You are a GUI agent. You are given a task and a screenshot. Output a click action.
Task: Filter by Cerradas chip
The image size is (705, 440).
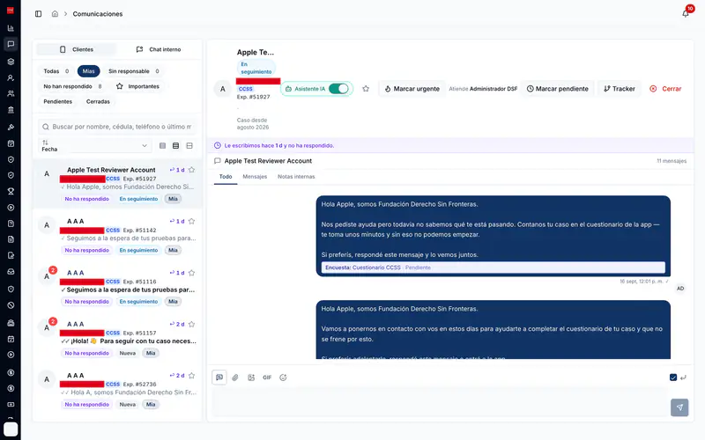(98, 101)
